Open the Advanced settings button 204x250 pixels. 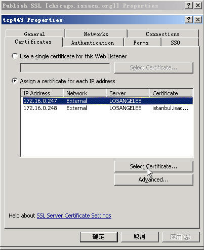click(154, 180)
